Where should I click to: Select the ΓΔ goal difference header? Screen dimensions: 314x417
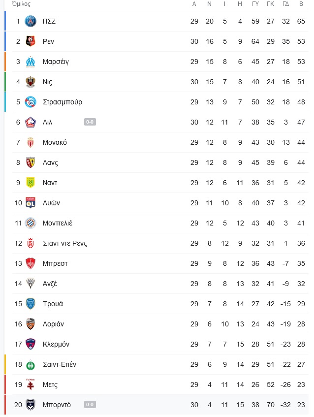[x=286, y=4]
